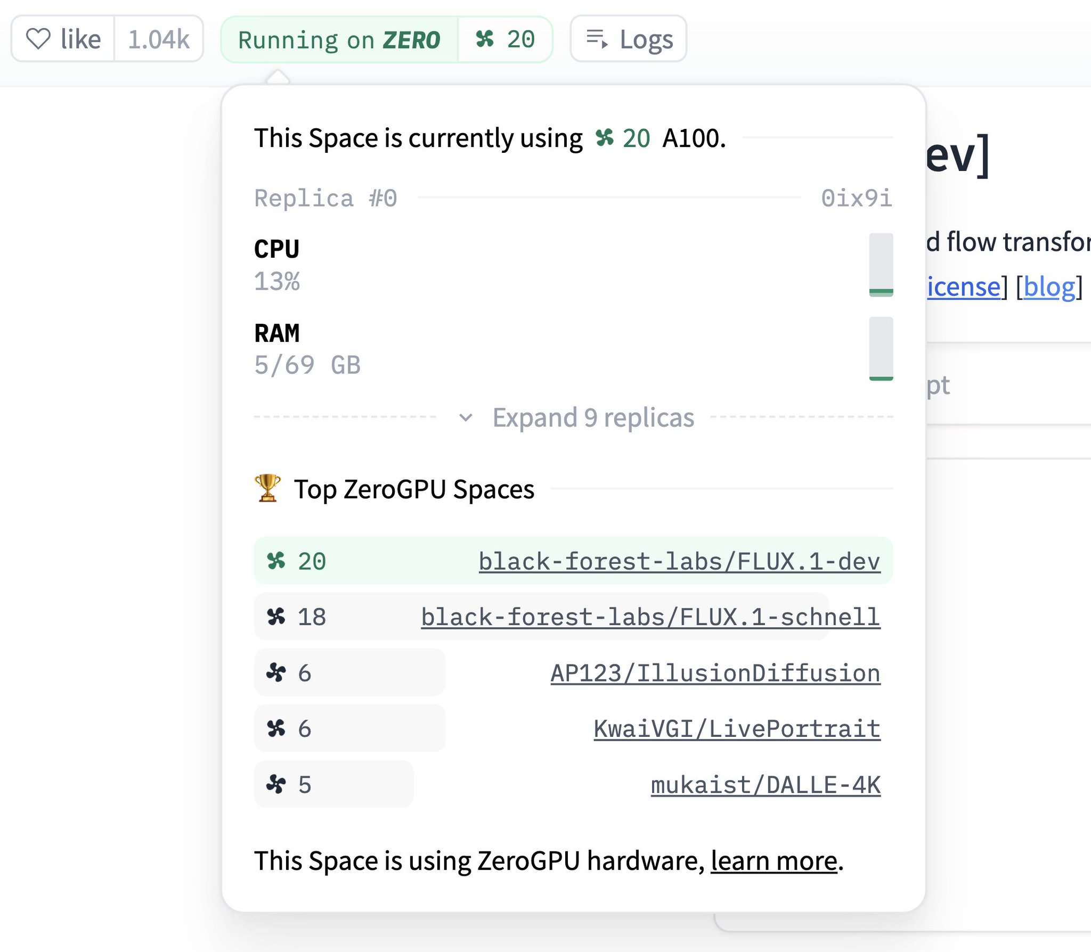Click the heart icon on the like button
The width and height of the screenshot is (1091, 952).
tap(38, 39)
